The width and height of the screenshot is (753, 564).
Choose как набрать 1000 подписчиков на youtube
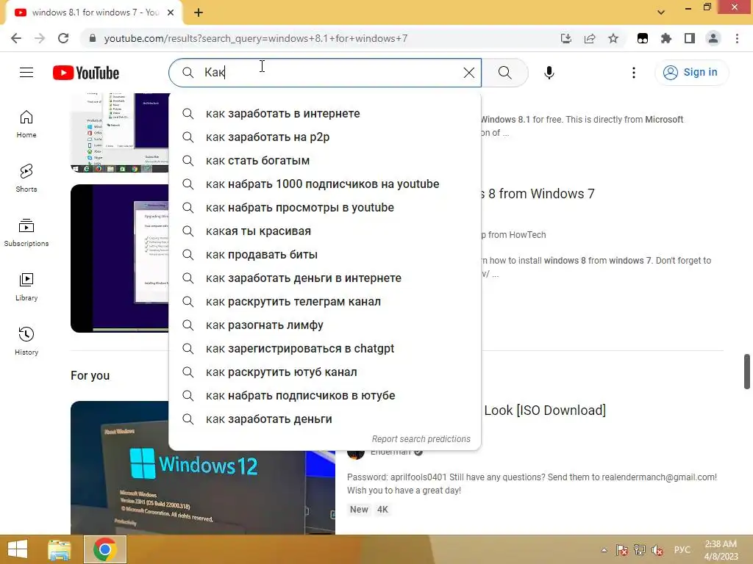tap(324, 184)
